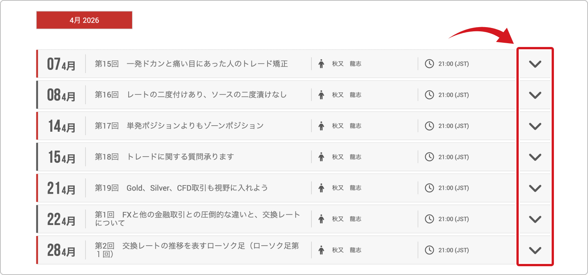Click presenter person icon in 第18回 row
This screenshot has width=588, height=275.
click(x=321, y=157)
